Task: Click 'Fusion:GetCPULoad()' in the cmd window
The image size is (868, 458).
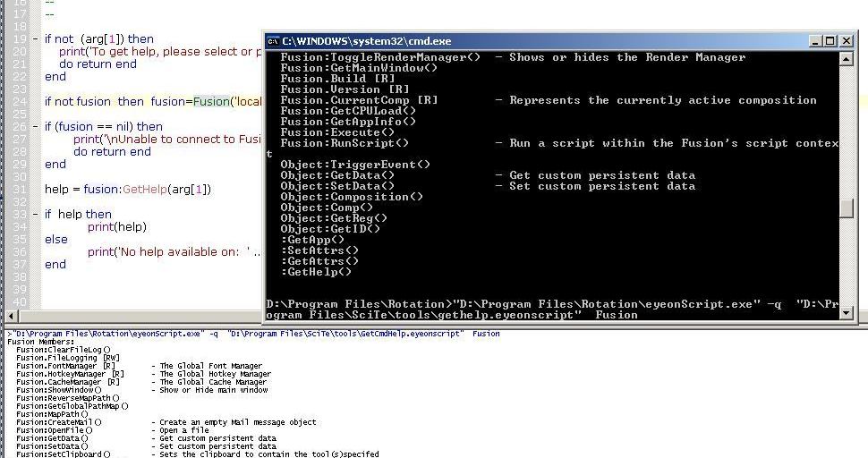Action: pyautogui.click(x=348, y=111)
